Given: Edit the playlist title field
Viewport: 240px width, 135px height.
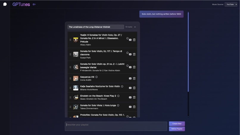Looking at the screenshot, I should (x=96, y=27).
